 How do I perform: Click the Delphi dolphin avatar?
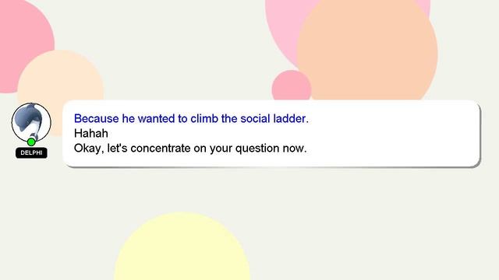pyautogui.click(x=31, y=122)
